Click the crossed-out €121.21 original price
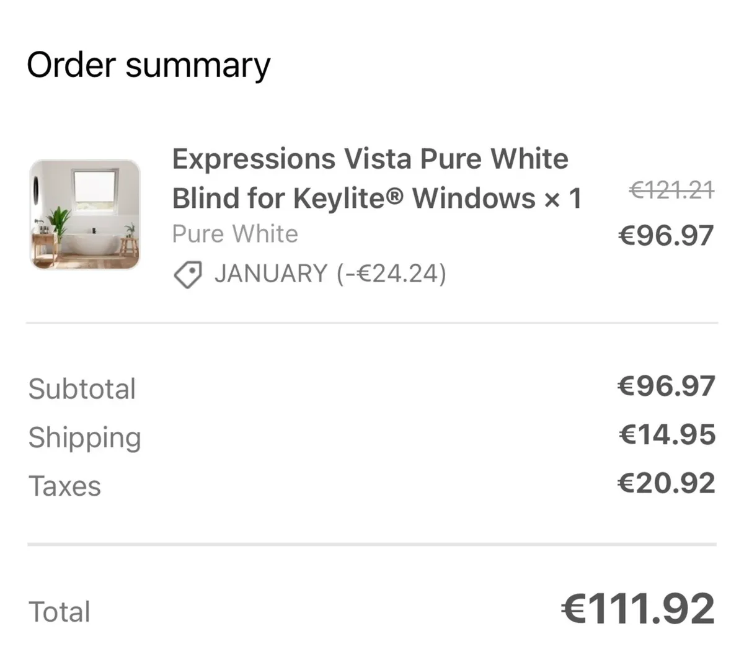Screen dimensions: 744x662 (671, 190)
